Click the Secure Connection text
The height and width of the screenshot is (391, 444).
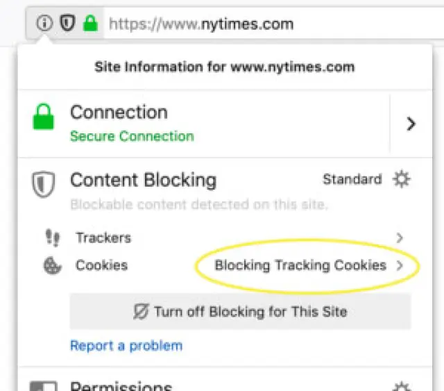132,136
